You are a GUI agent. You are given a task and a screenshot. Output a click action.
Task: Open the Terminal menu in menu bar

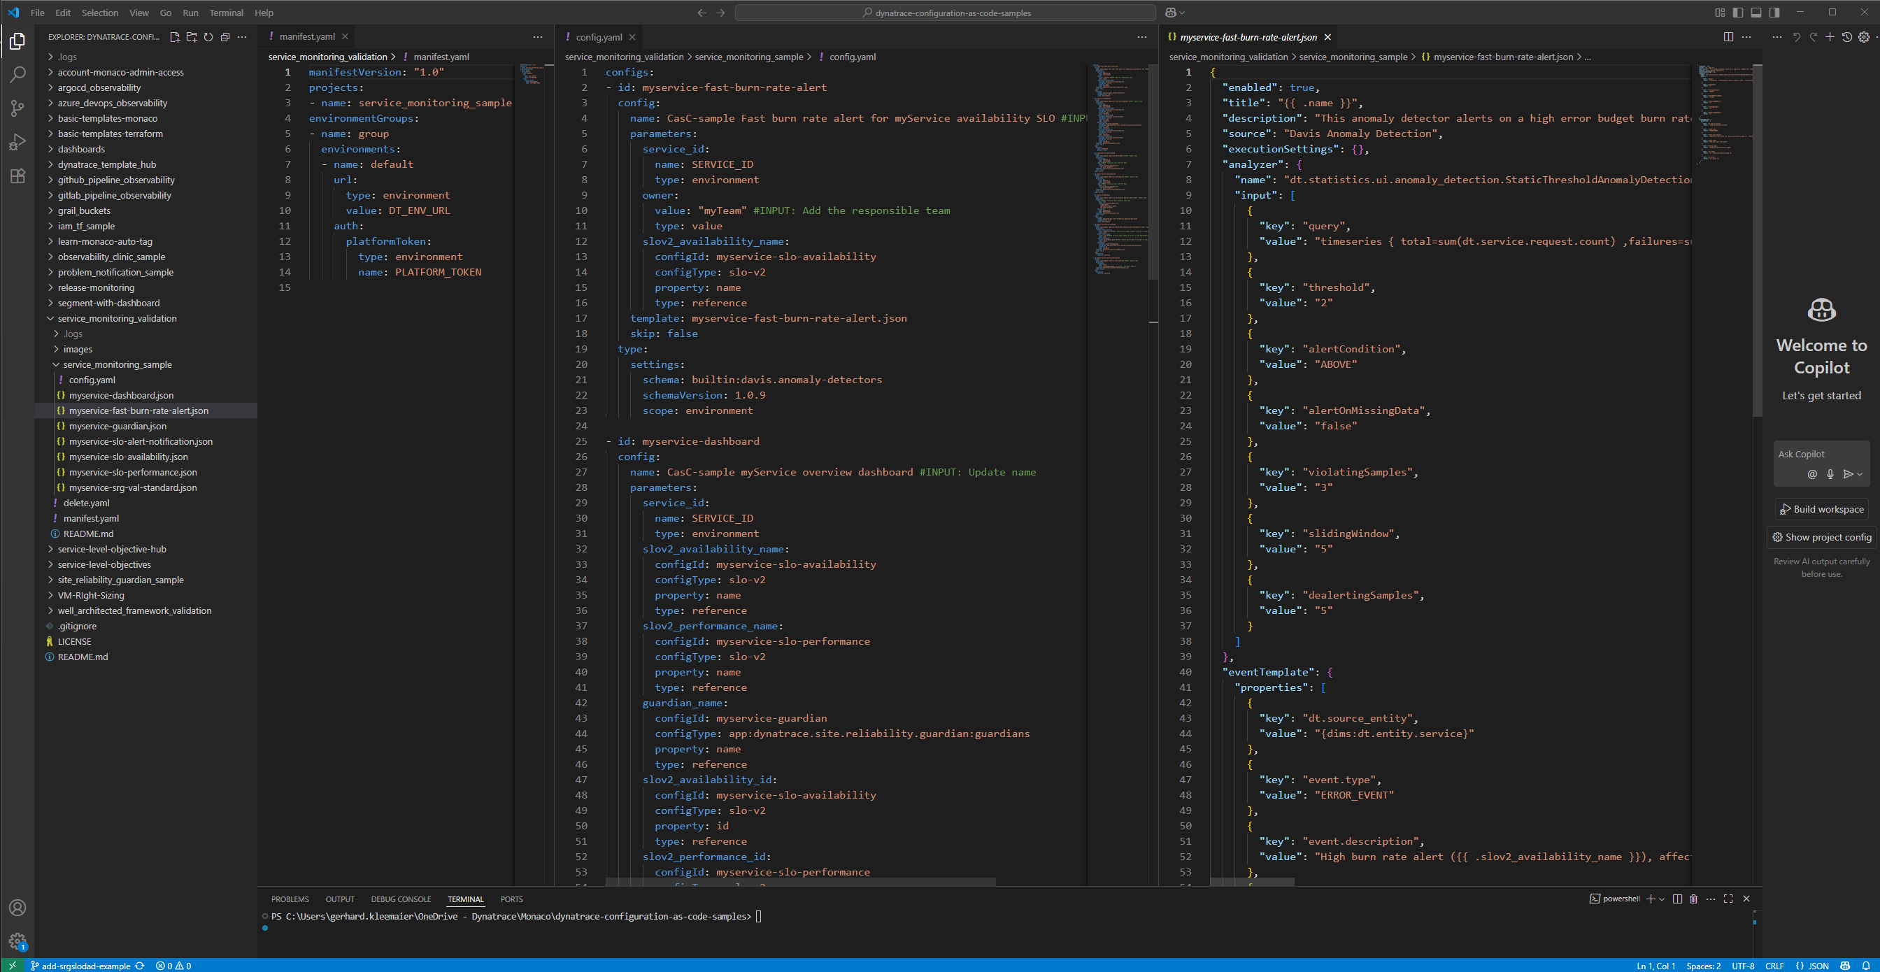(x=226, y=13)
